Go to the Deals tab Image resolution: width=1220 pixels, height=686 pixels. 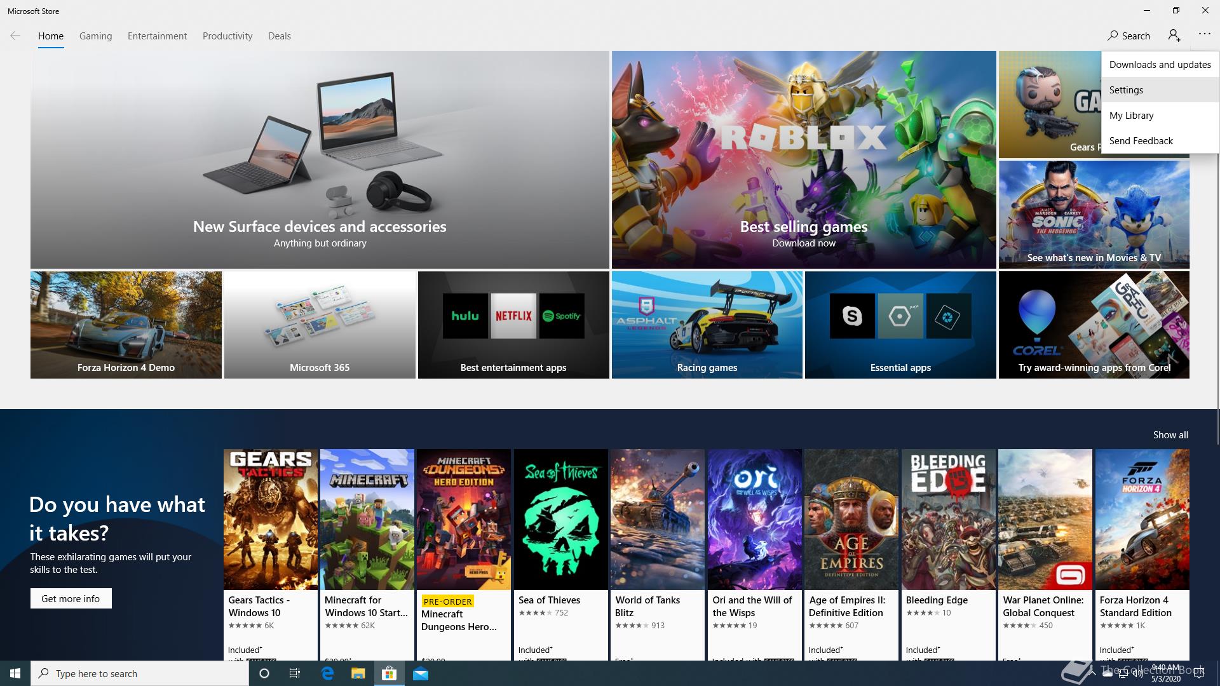point(280,36)
